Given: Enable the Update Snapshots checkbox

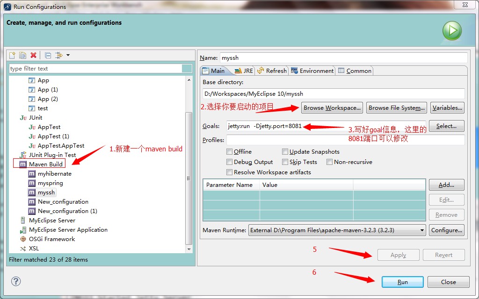Looking at the screenshot, I should point(285,152).
